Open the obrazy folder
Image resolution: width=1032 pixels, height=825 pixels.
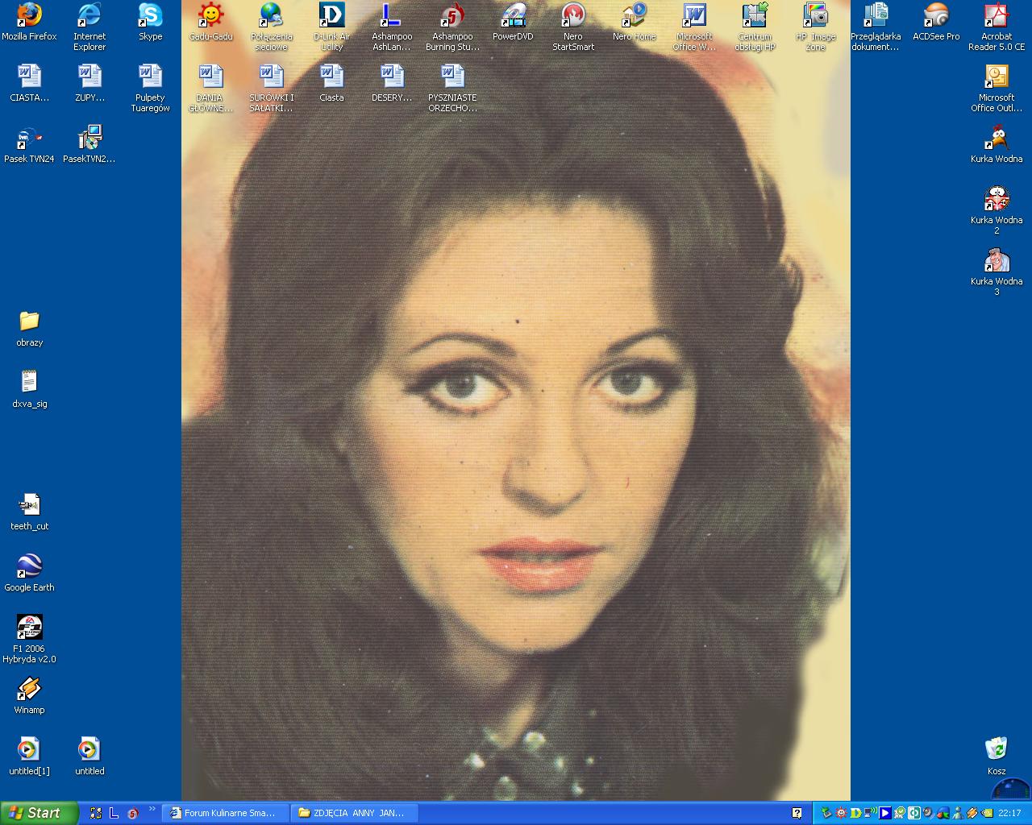coord(29,321)
